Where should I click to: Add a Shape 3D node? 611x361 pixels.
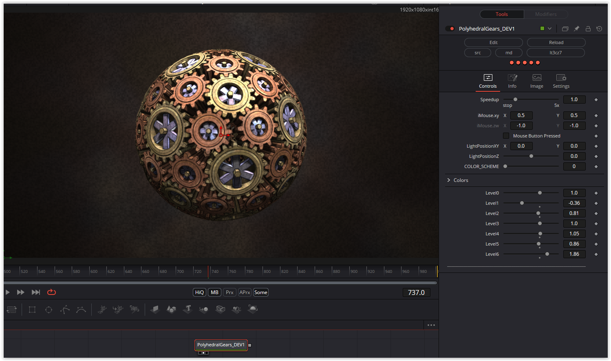pyautogui.click(x=171, y=309)
